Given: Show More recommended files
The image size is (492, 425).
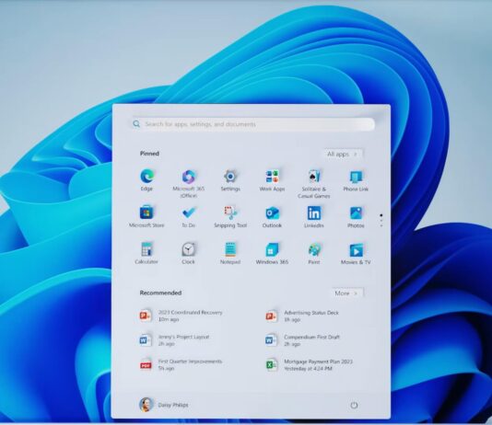Looking at the screenshot, I should [x=346, y=293].
